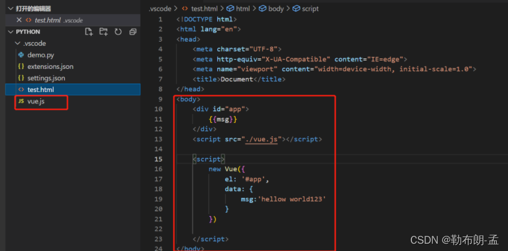The width and height of the screenshot is (508, 251).
Task: Select test.html in the file tree
Action: click(73, 90)
